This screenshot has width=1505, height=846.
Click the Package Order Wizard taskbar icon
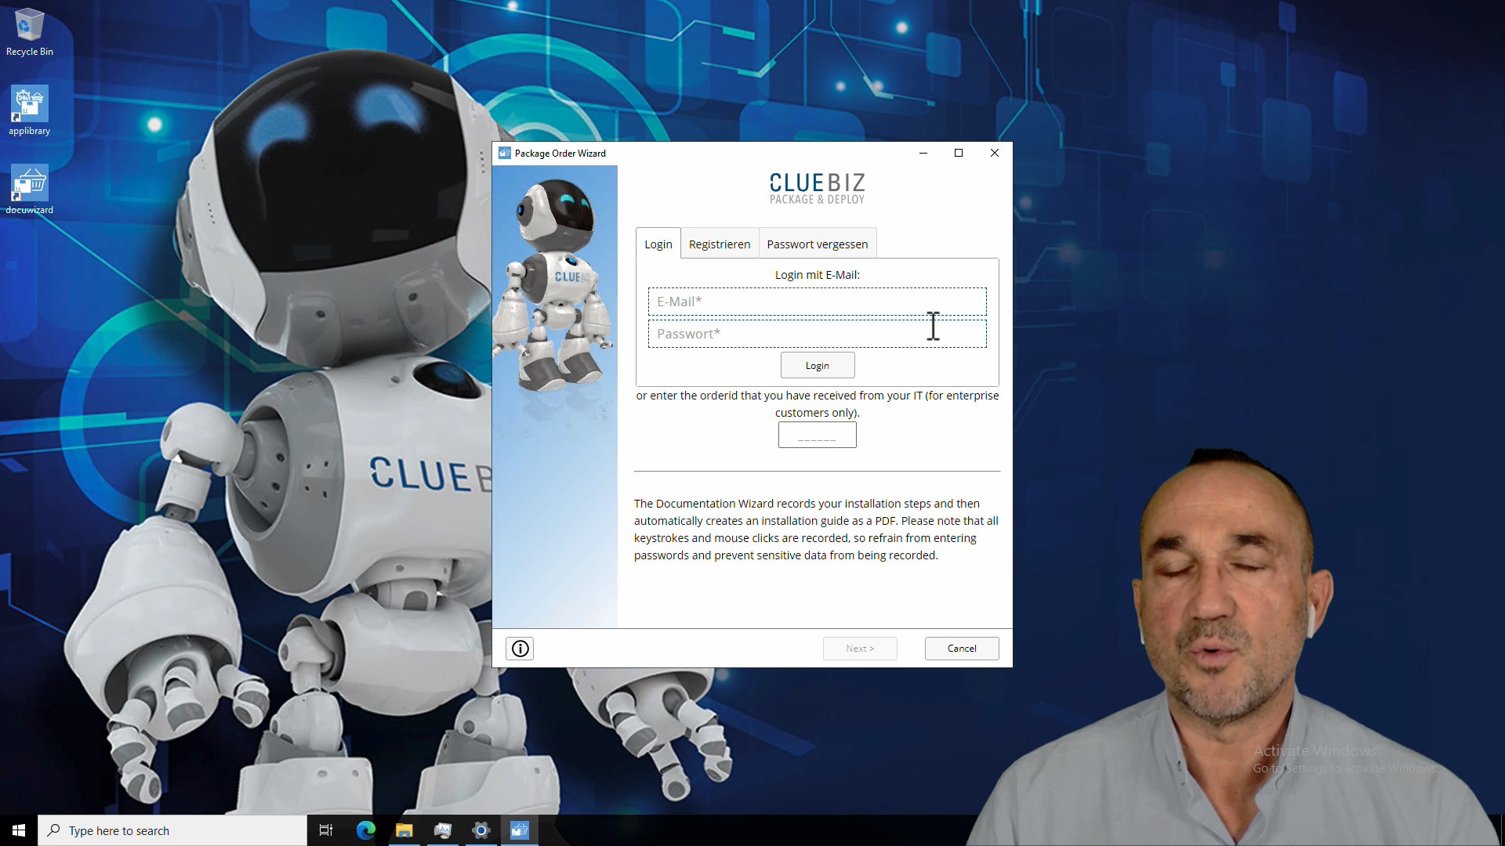click(520, 830)
